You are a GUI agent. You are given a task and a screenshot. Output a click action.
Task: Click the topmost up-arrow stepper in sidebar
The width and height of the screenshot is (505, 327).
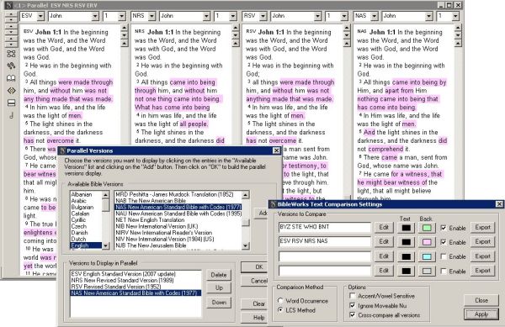11,14
